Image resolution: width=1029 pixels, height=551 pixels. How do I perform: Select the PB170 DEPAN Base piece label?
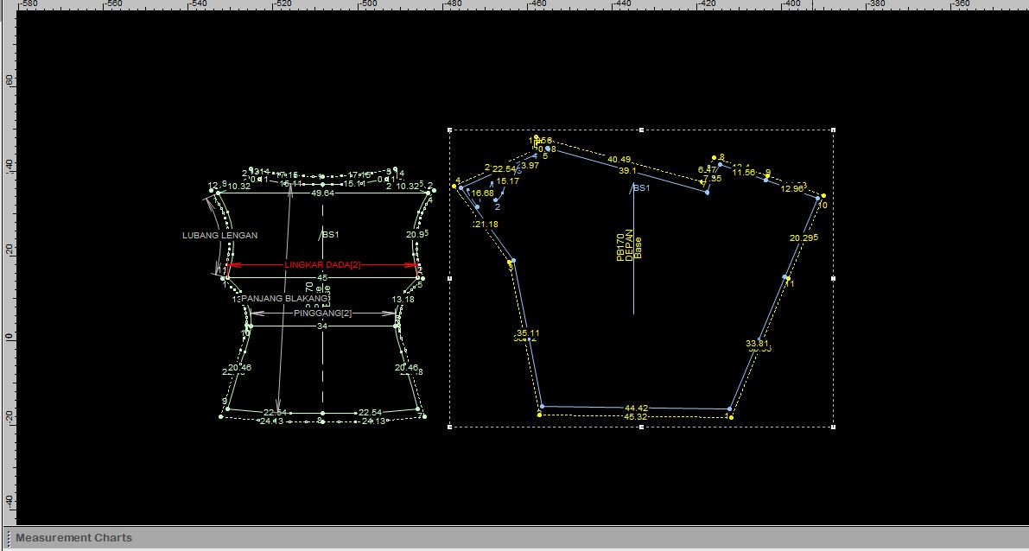(629, 244)
